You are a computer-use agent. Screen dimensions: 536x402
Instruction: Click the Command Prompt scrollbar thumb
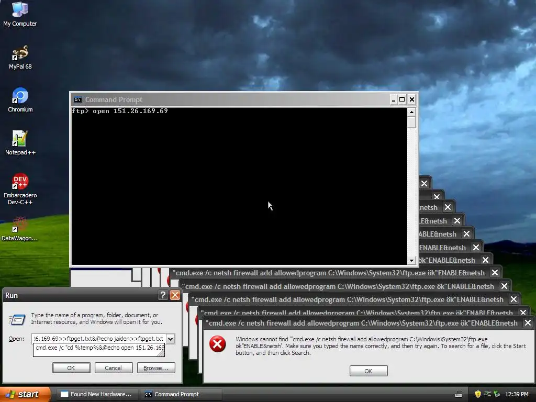(411, 122)
